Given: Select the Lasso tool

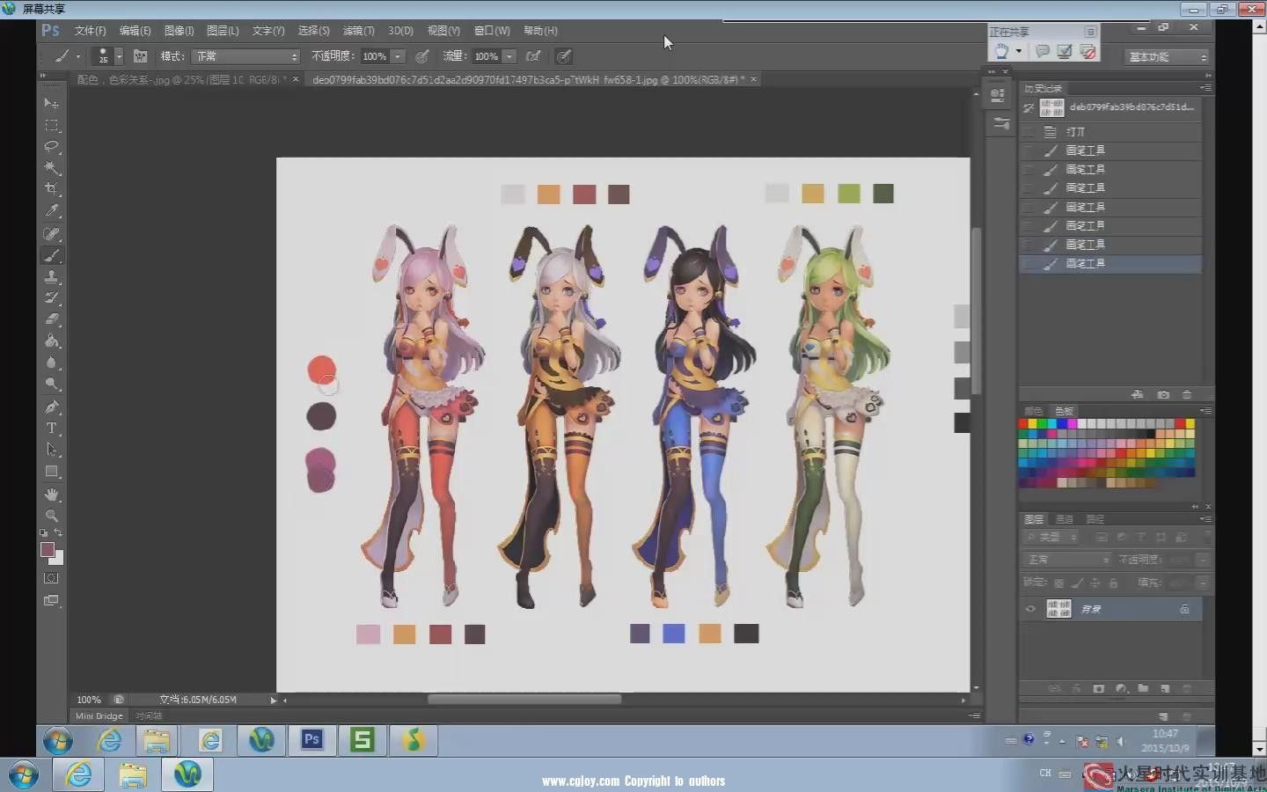Looking at the screenshot, I should (51, 146).
